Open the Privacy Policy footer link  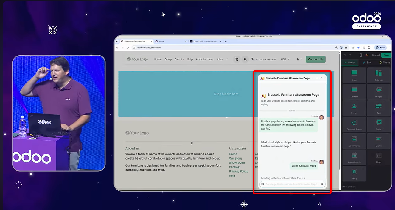point(239,171)
